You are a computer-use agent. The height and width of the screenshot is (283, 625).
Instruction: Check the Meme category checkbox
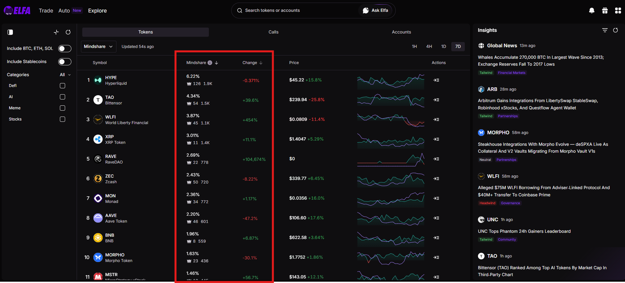pos(63,108)
